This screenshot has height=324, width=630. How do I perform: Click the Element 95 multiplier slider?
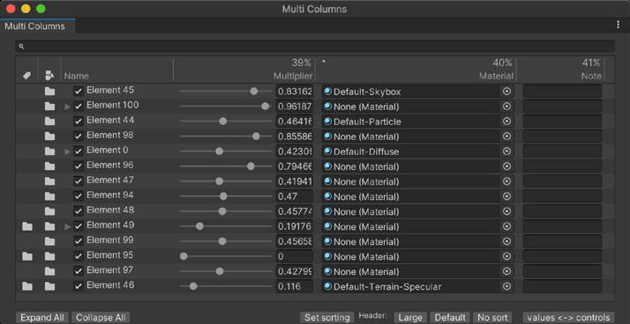pyautogui.click(x=225, y=256)
